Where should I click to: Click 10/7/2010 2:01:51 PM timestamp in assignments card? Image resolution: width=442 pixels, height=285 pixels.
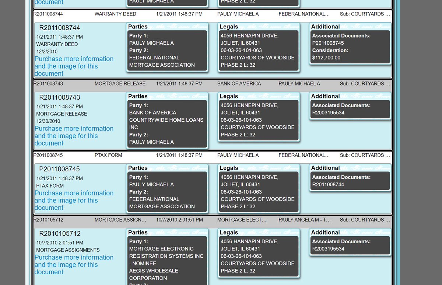60,243
